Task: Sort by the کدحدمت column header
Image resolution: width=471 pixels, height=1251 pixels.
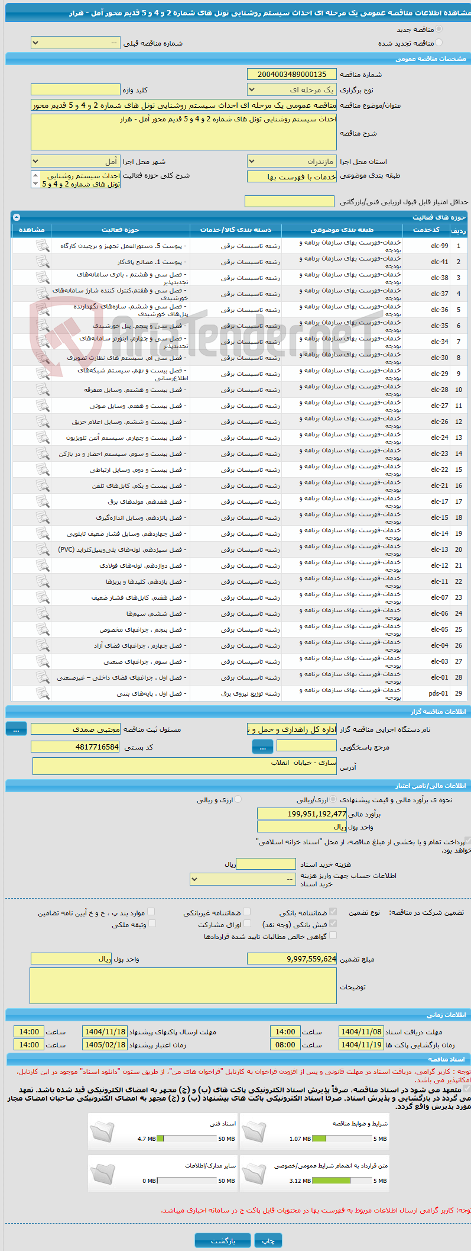Action: (426, 230)
